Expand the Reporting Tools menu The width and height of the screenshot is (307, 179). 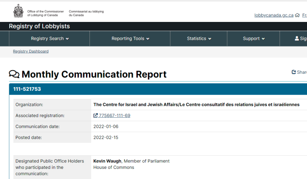pyautogui.click(x=130, y=39)
